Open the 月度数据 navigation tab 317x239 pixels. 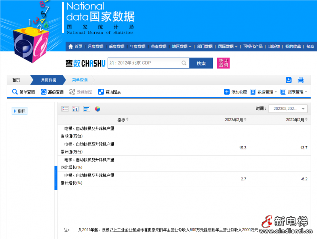pyautogui.click(x=49, y=80)
